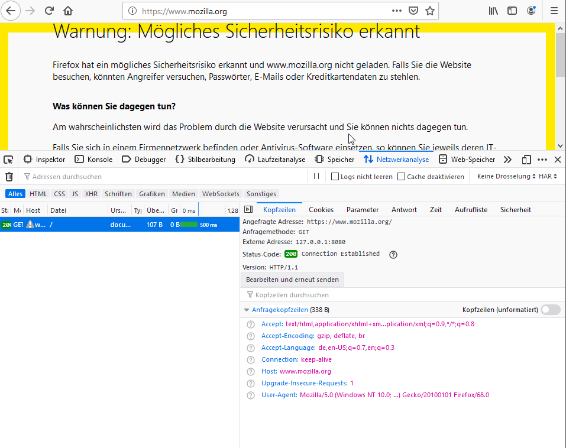The width and height of the screenshot is (566, 448).
Task: Filter requests by WebSockets
Action: point(221,194)
